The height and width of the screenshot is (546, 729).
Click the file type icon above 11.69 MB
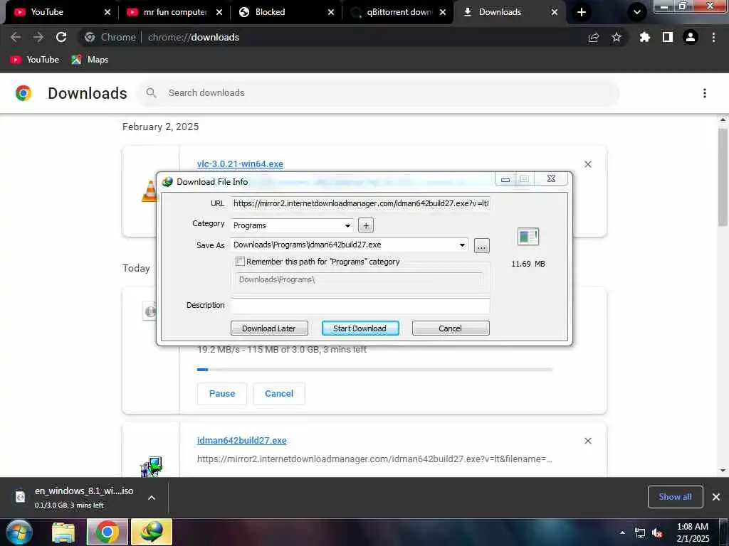(528, 237)
